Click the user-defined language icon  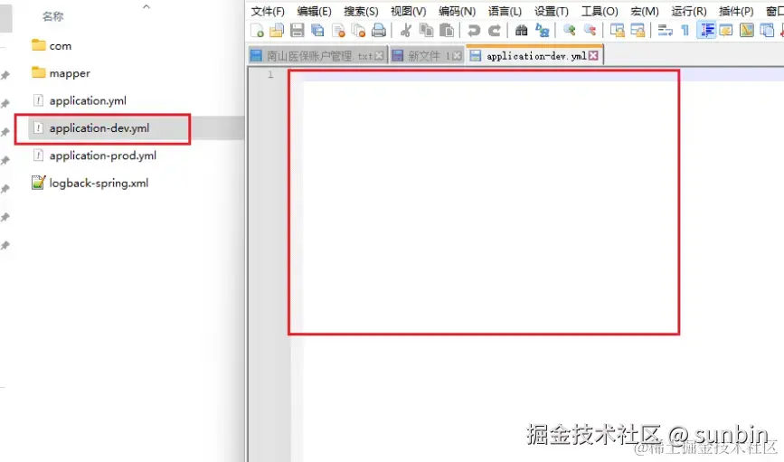[726, 31]
